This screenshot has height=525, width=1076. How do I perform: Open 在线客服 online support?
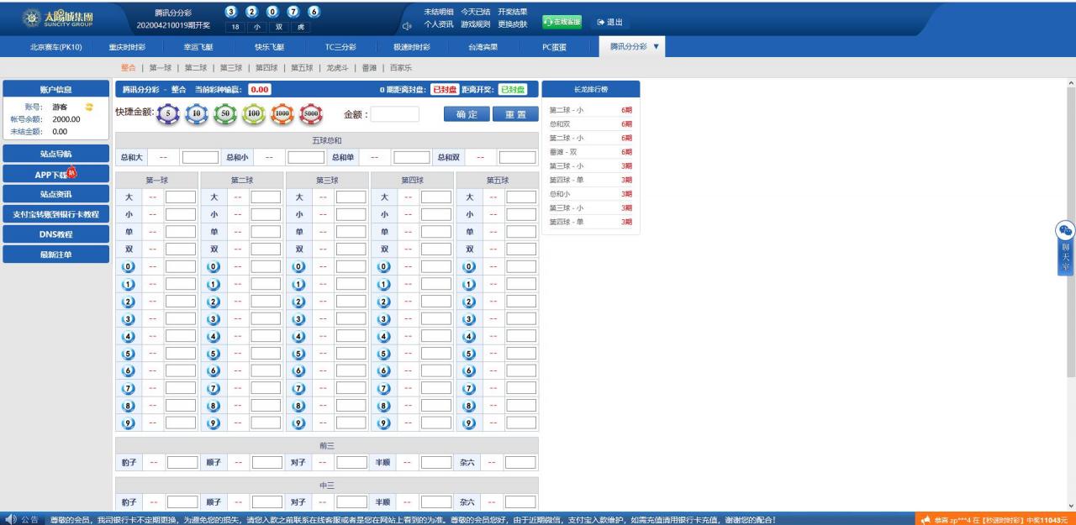[x=562, y=22]
